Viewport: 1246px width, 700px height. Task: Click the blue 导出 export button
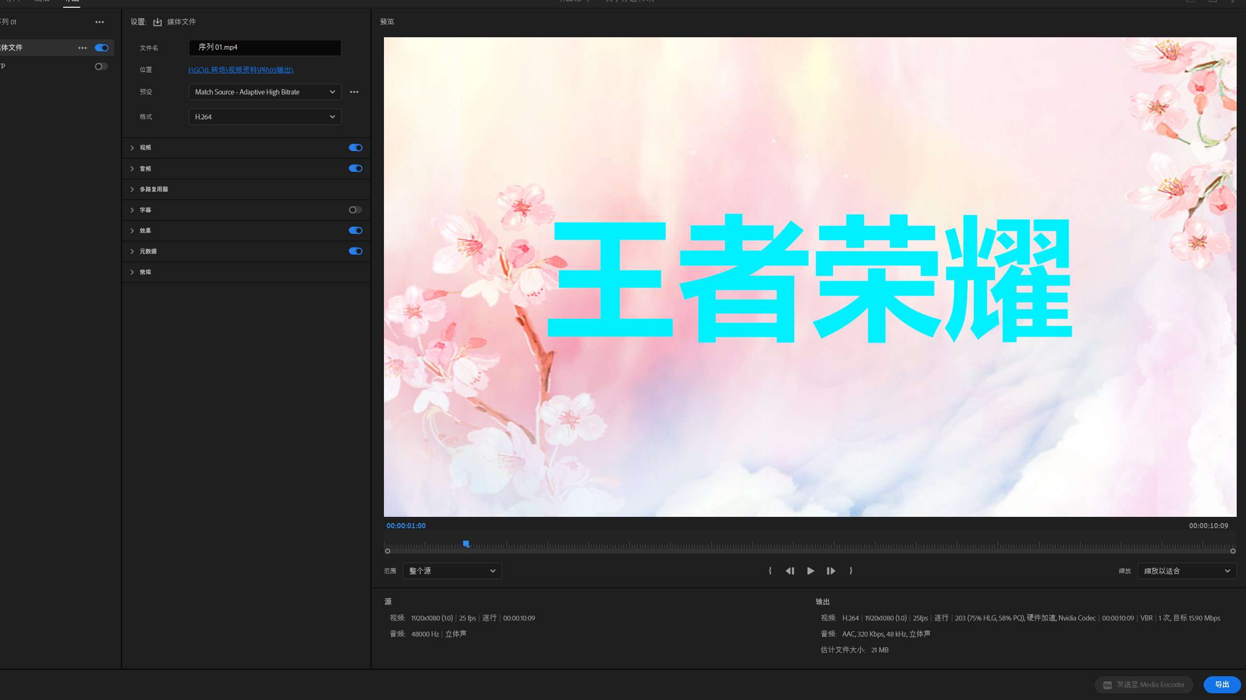(1221, 684)
